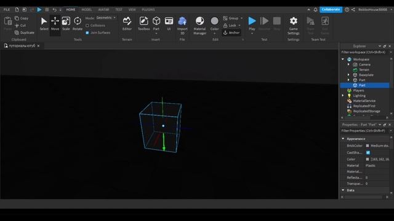This screenshot has width=394, height=221.
Task: Collapse the Appearance section
Action: tap(343, 139)
